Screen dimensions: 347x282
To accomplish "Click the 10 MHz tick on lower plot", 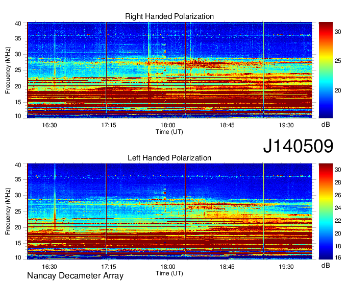I will [x=18, y=257].
